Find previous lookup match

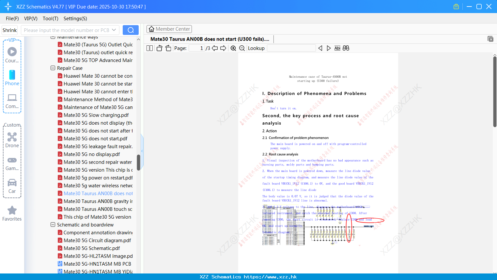click(x=320, y=48)
